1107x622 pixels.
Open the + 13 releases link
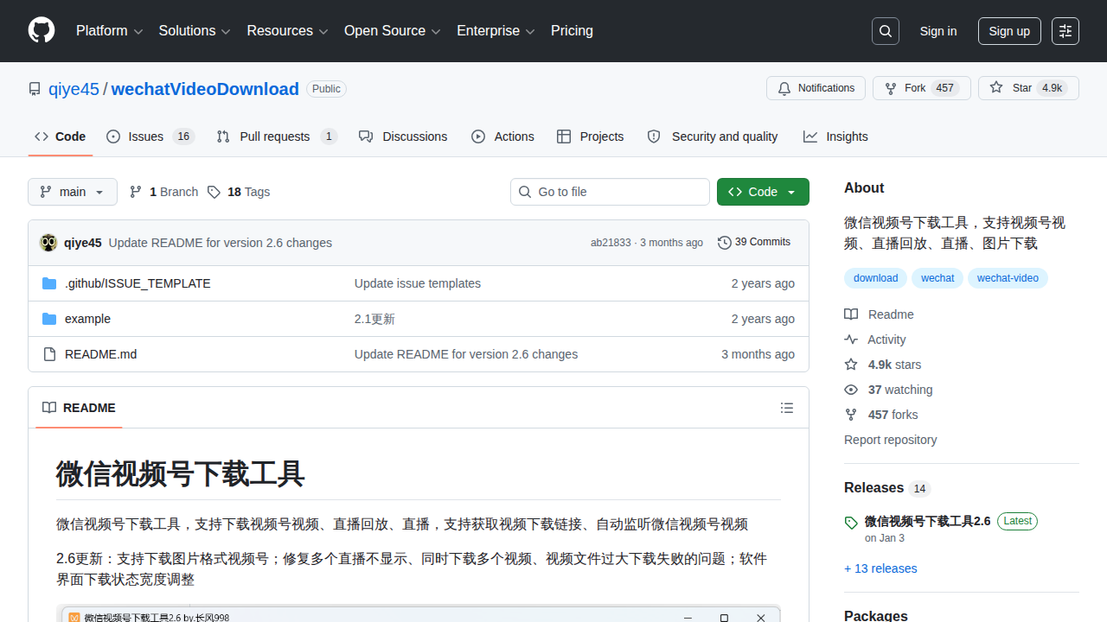click(880, 568)
